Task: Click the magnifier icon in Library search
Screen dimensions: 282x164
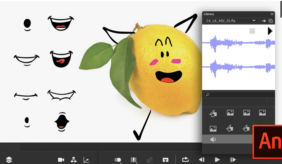Action: coord(208,95)
